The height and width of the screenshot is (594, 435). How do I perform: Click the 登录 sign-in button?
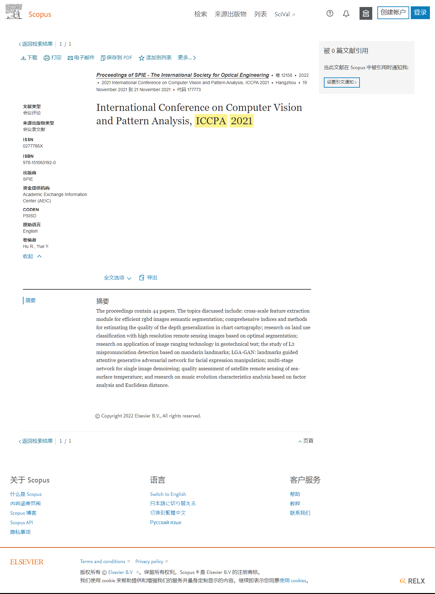click(x=420, y=13)
